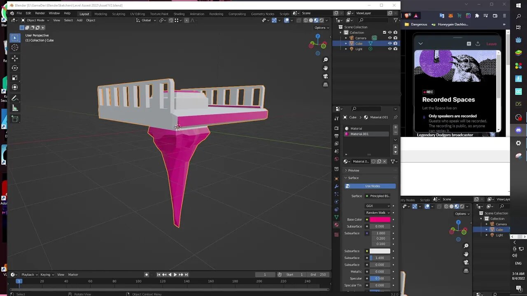
Task: Open the Modifiers wrench properties tab
Action: pos(336,186)
